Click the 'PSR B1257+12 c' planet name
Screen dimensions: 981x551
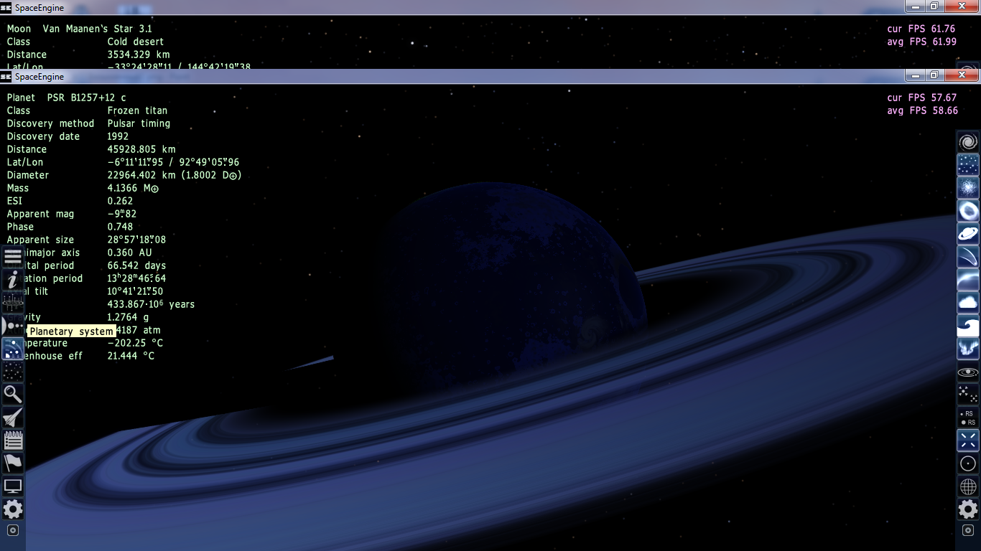(86, 98)
